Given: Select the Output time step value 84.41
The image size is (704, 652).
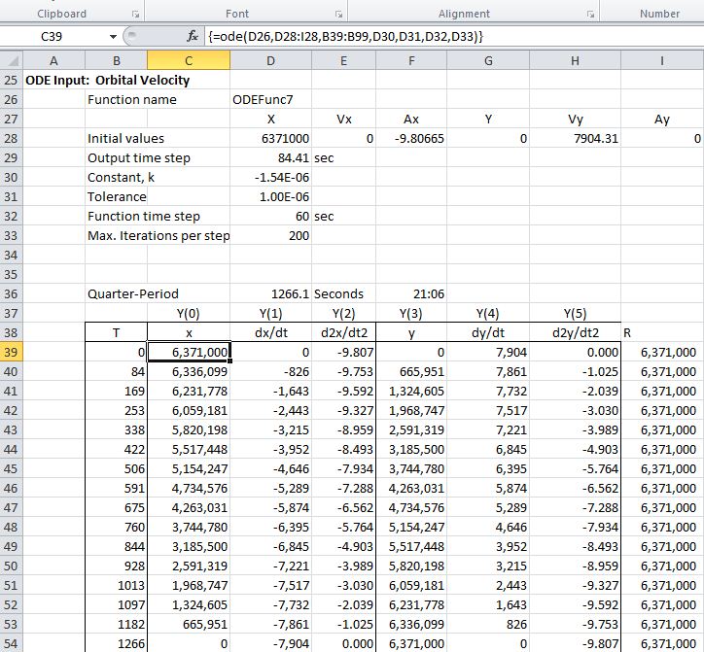Looking at the screenshot, I should pos(270,157).
